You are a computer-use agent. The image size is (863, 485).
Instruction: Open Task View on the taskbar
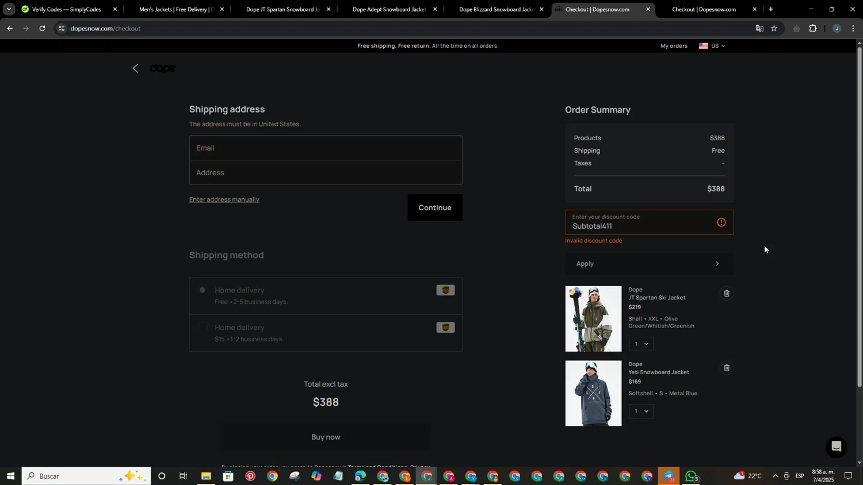pos(184,476)
